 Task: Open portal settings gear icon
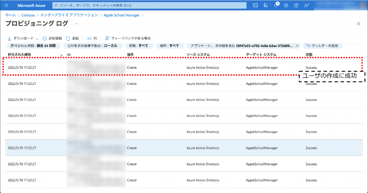(286, 5)
